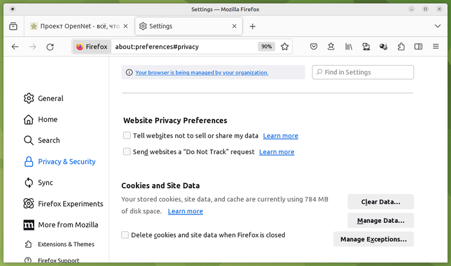Expand the list all tabs dropdown

(x=437, y=26)
